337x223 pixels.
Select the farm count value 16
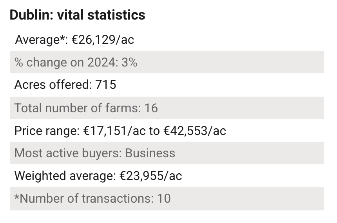[151, 108]
